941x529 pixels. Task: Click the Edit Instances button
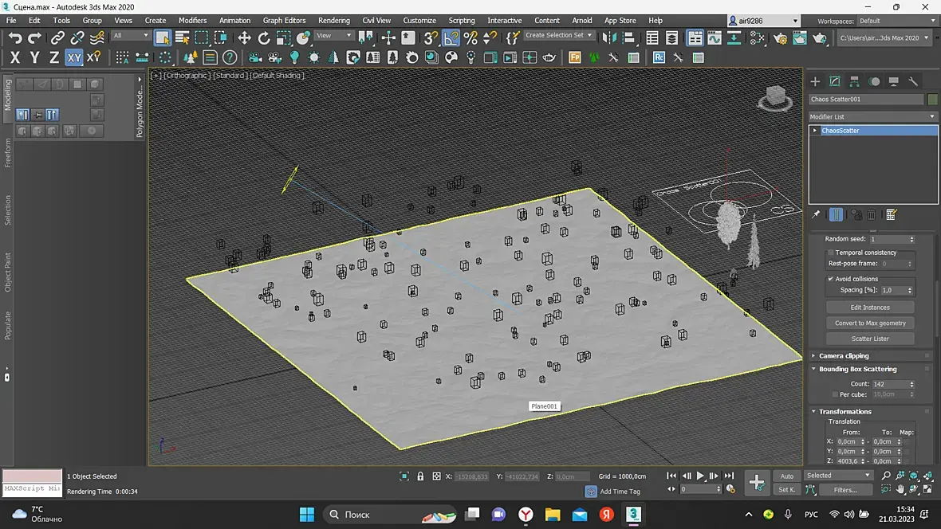pos(870,308)
